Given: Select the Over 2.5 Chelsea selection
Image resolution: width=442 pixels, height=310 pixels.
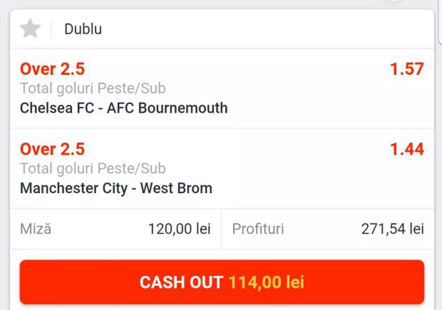Looking at the screenshot, I should click(x=52, y=69).
